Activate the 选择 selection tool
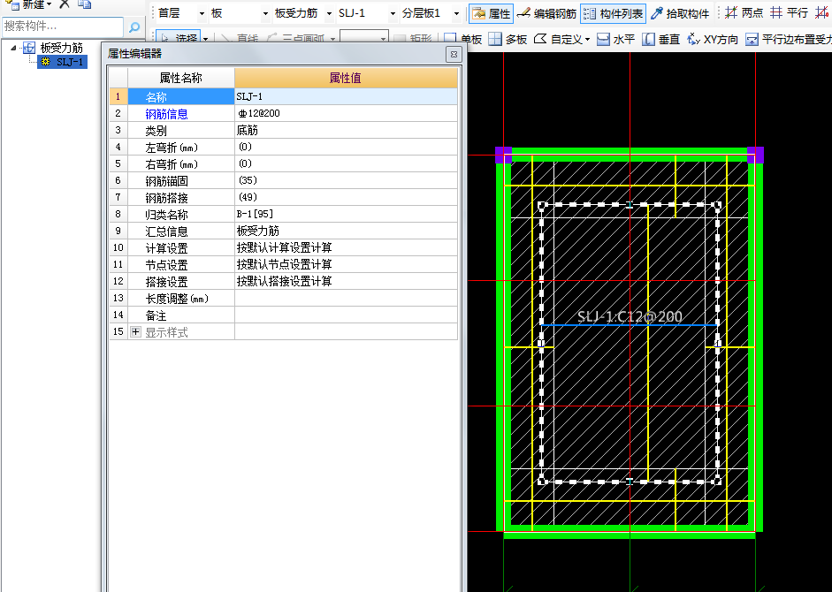This screenshot has width=832, height=592. [x=179, y=38]
